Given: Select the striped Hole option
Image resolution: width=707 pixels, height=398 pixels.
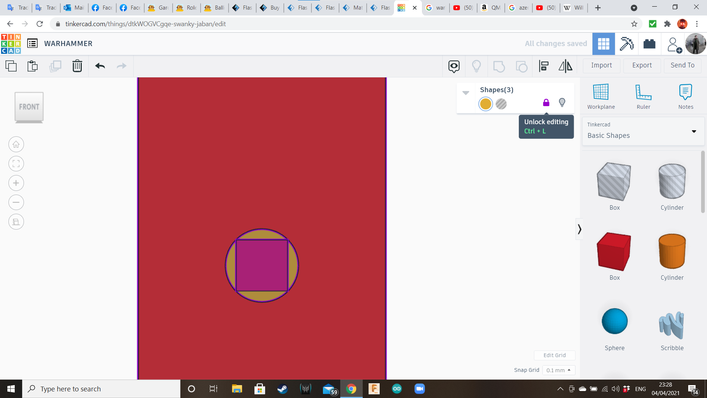Looking at the screenshot, I should [x=501, y=104].
